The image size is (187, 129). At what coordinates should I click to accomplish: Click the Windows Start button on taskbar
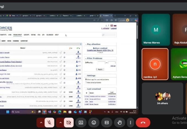click(x=8, y=112)
